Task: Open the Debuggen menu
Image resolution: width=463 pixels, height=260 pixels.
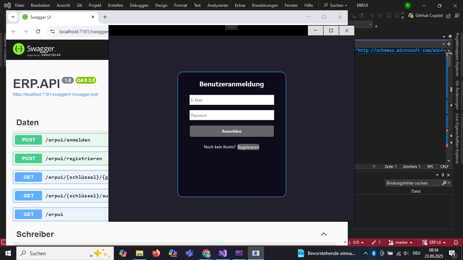Action: coord(139,5)
